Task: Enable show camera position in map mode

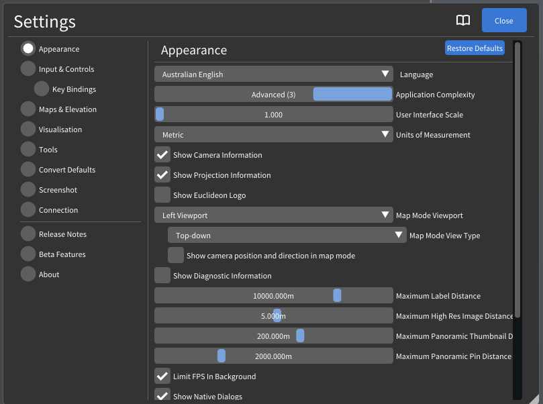Action: coord(176,255)
